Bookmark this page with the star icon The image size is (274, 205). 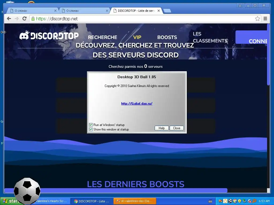(x=257, y=19)
